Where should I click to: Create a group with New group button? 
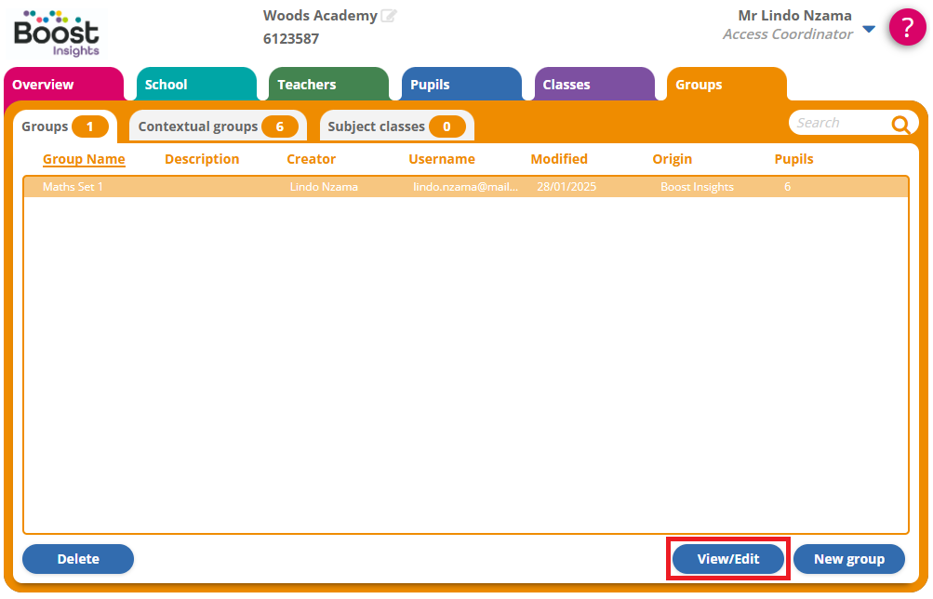click(848, 559)
